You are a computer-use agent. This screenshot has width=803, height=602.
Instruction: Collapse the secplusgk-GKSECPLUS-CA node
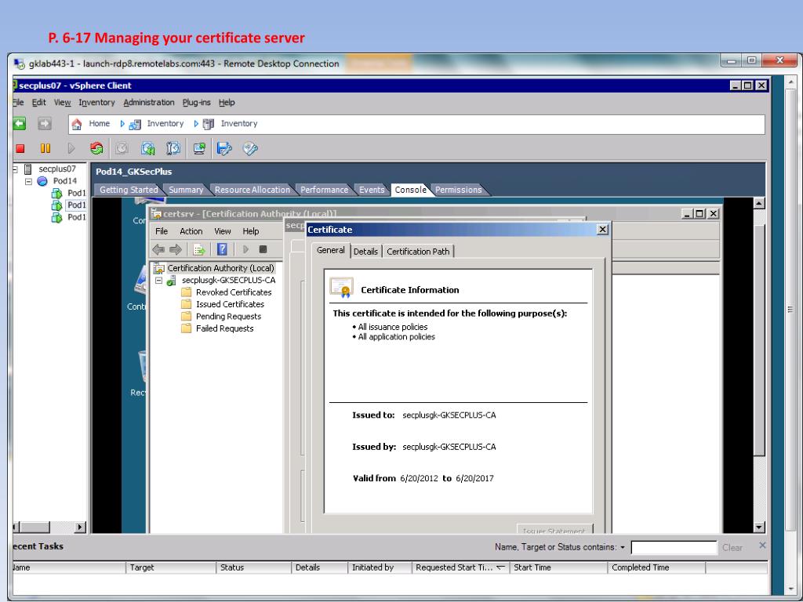point(158,281)
